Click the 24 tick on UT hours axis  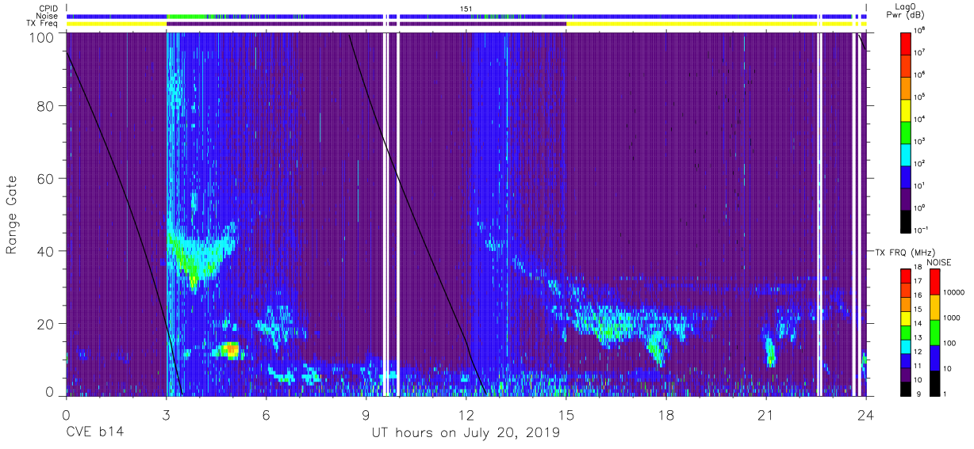point(865,414)
